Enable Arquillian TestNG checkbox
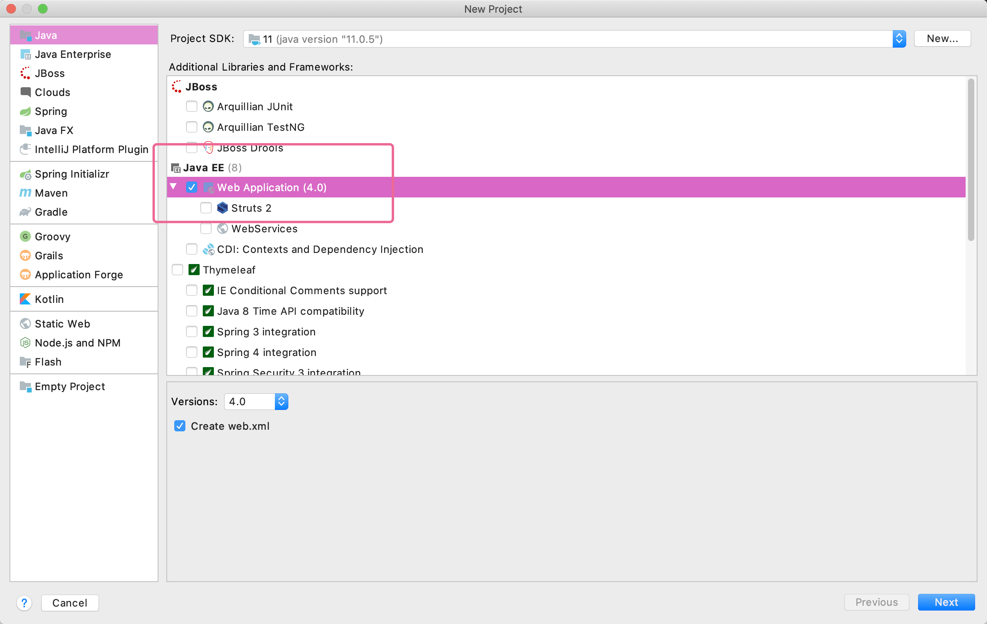The height and width of the screenshot is (624, 987). pyautogui.click(x=191, y=127)
